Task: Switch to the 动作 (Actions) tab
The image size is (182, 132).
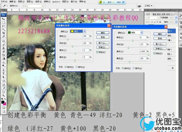Action: (168, 14)
